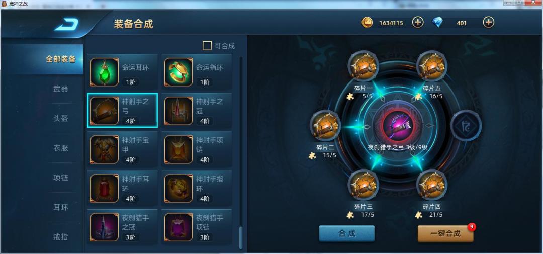
Task: Click the back arrow icon
Action: (66, 24)
